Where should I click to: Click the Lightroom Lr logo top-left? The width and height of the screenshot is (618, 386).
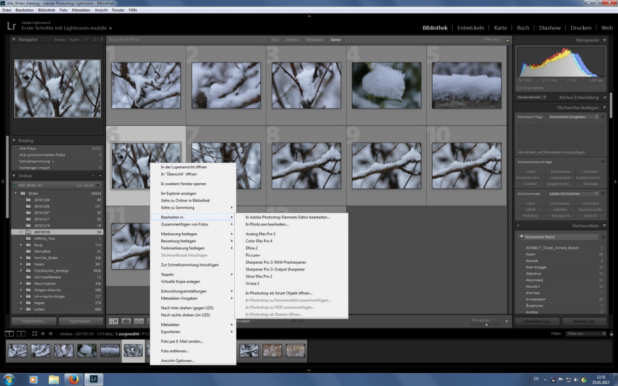point(11,26)
